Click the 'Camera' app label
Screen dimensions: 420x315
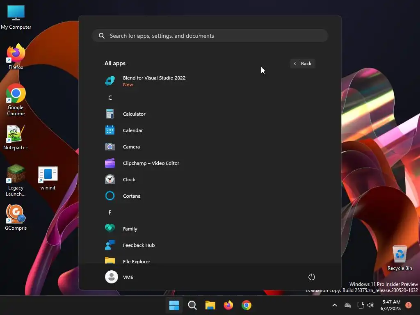[131, 147]
